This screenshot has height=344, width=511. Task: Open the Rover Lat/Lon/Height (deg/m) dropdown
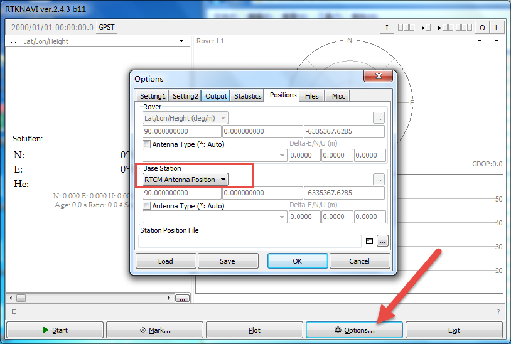pyautogui.click(x=185, y=118)
